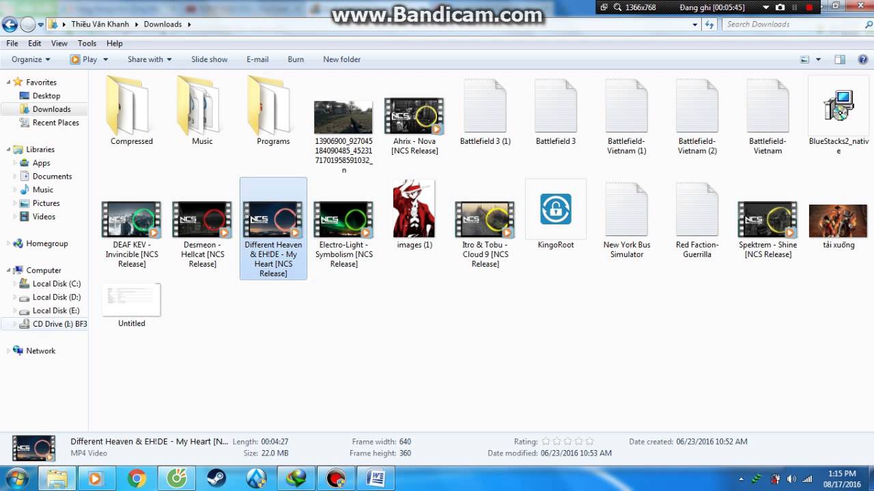The height and width of the screenshot is (491, 874).
Task: Click the Forward navigation button
Action: [x=28, y=25]
